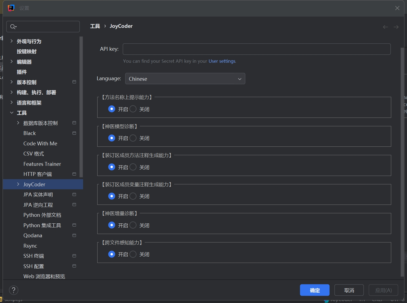Open the Language dropdown showing Chinese
This screenshot has height=303, width=407.
tap(185, 79)
